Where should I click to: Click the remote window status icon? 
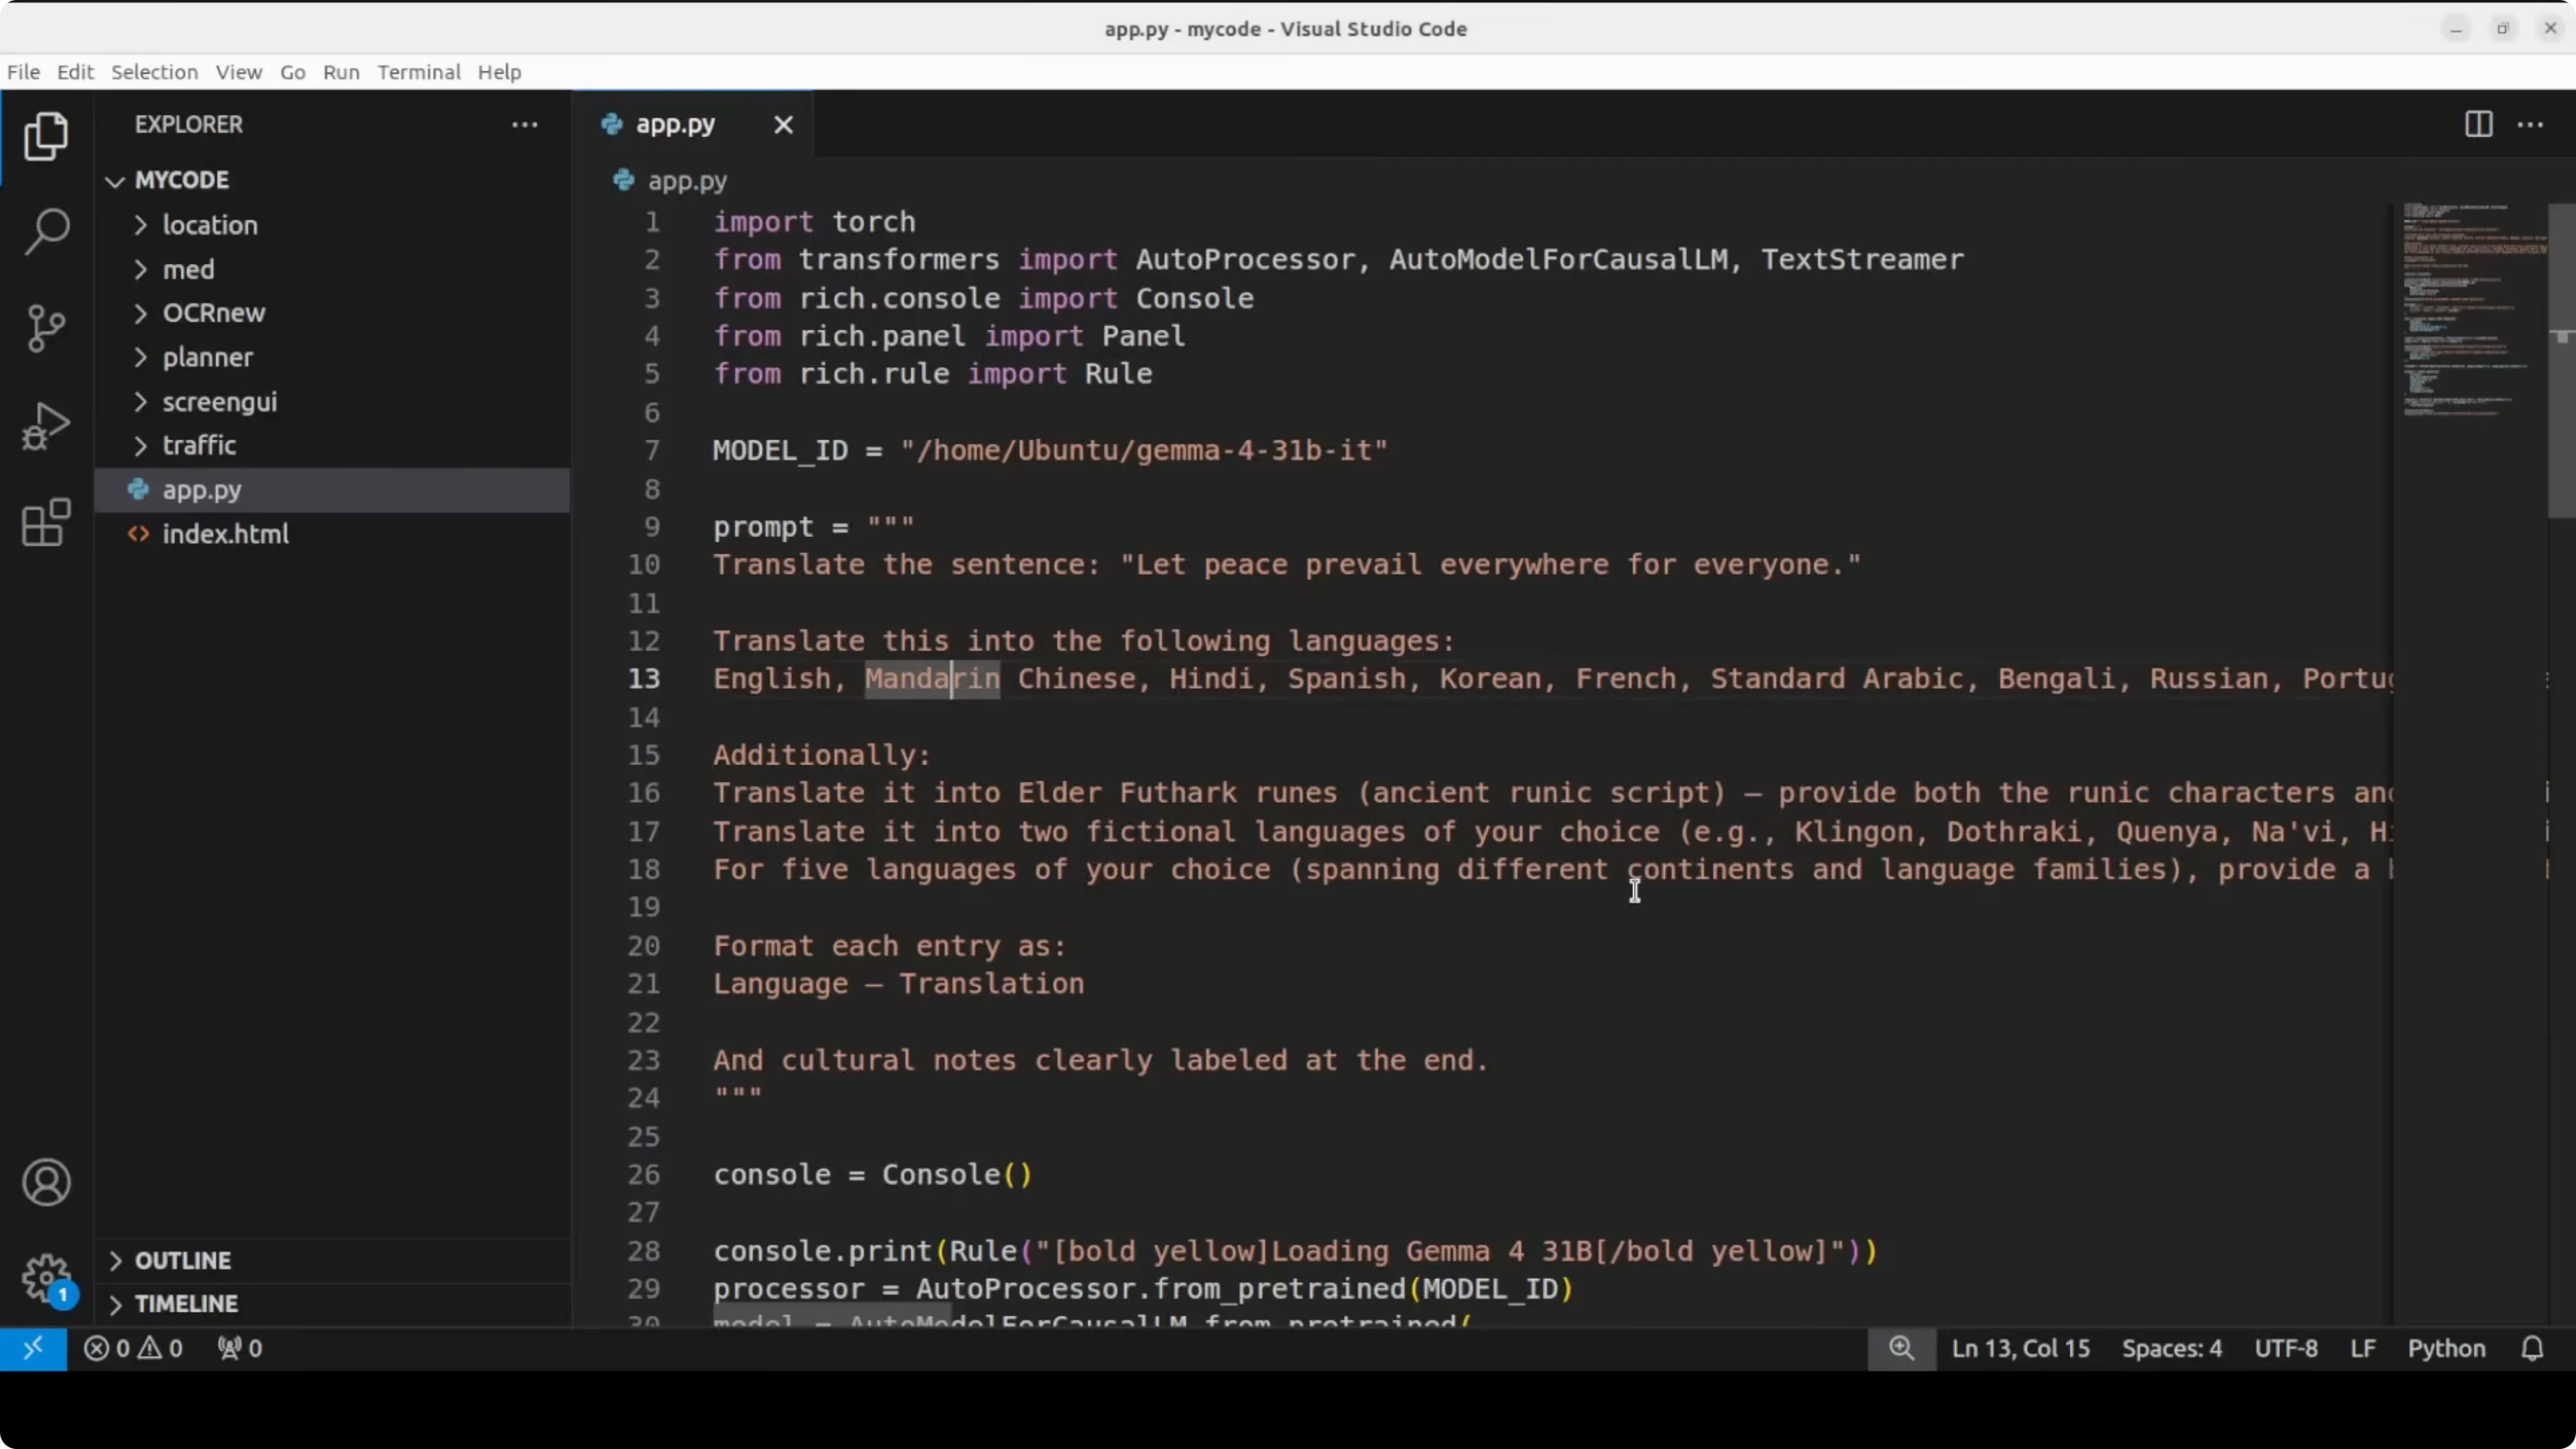[33, 1348]
